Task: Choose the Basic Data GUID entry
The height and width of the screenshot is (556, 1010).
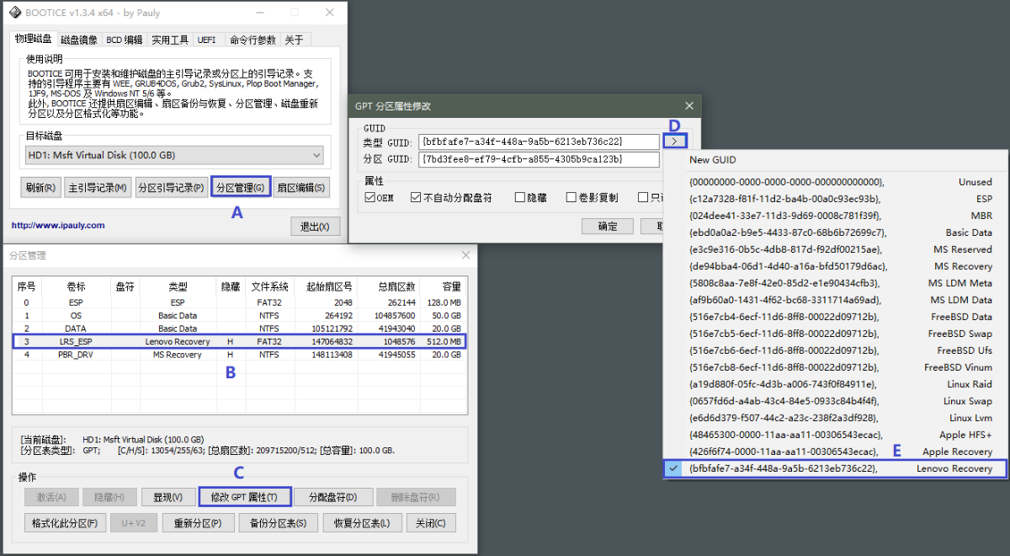Action: click(835, 233)
